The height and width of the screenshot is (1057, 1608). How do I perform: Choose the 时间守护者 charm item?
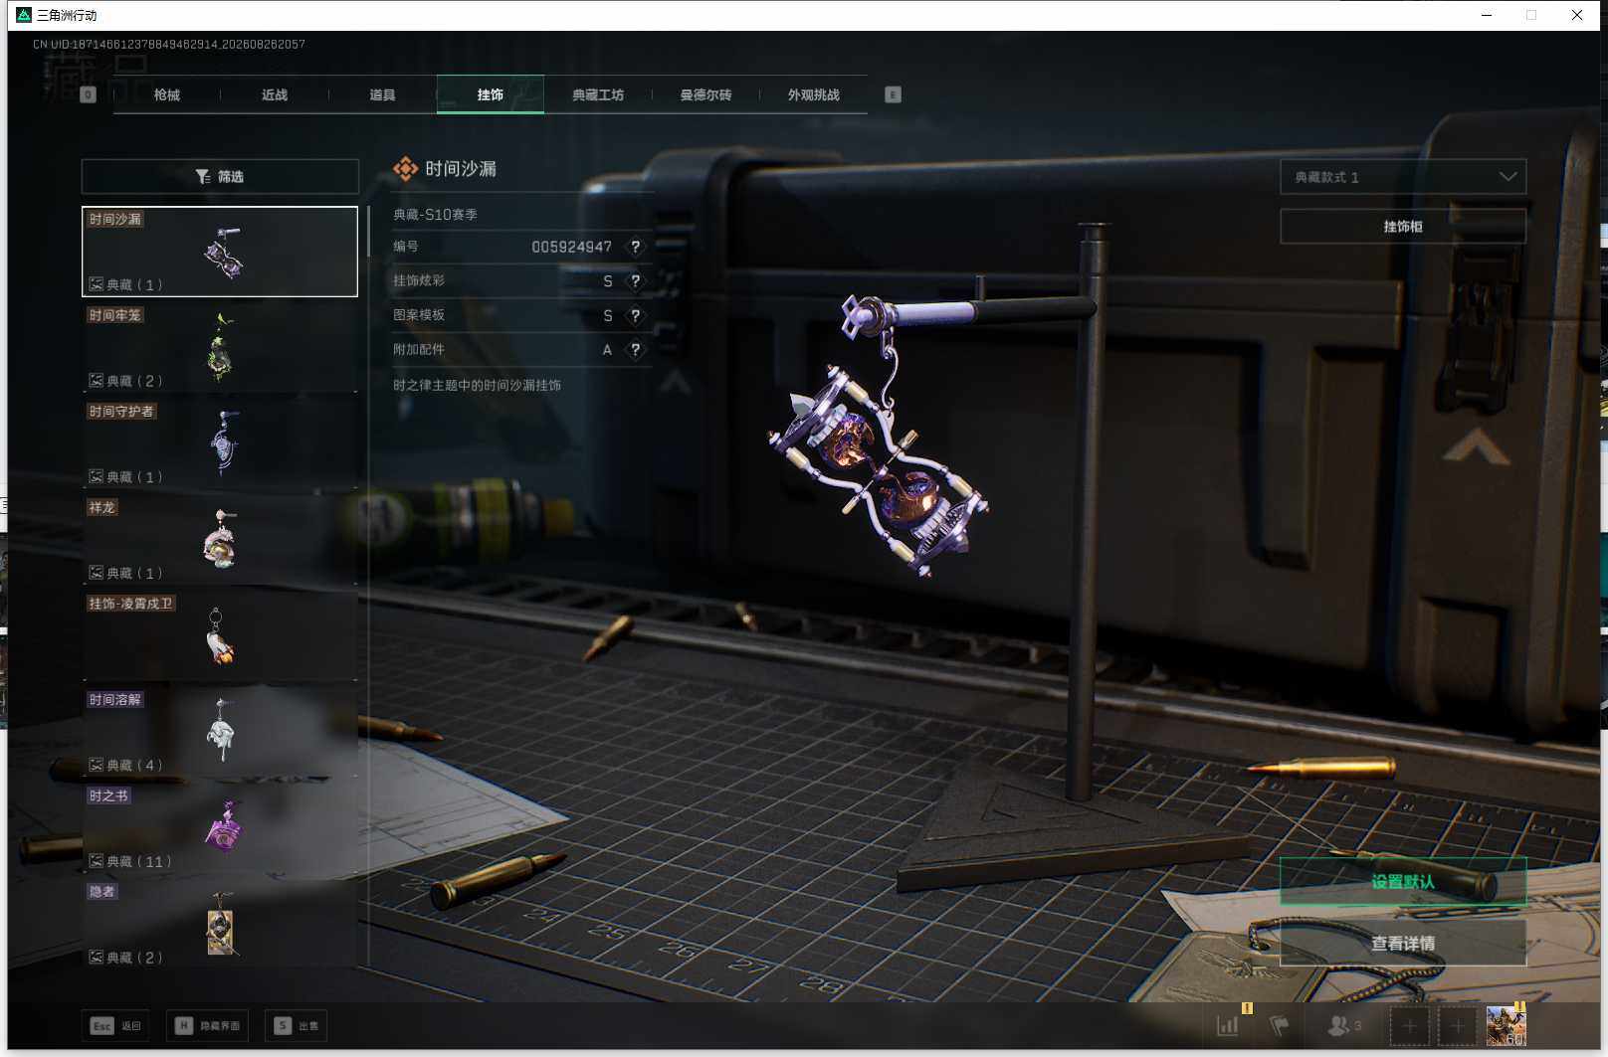[x=220, y=443]
